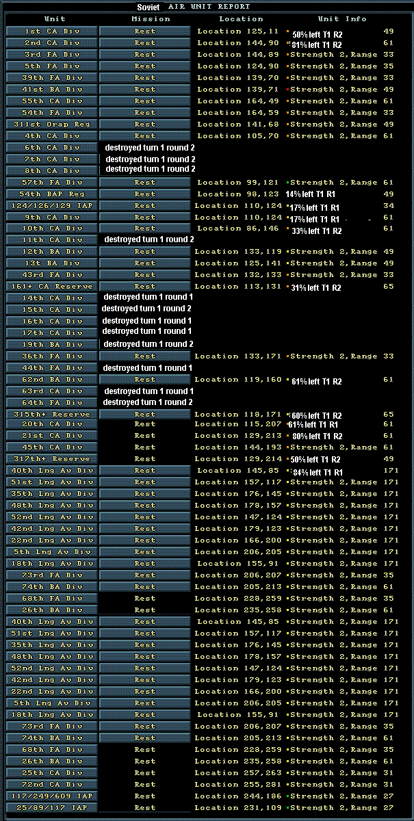Choose the 45th CA Div unit

52,447
